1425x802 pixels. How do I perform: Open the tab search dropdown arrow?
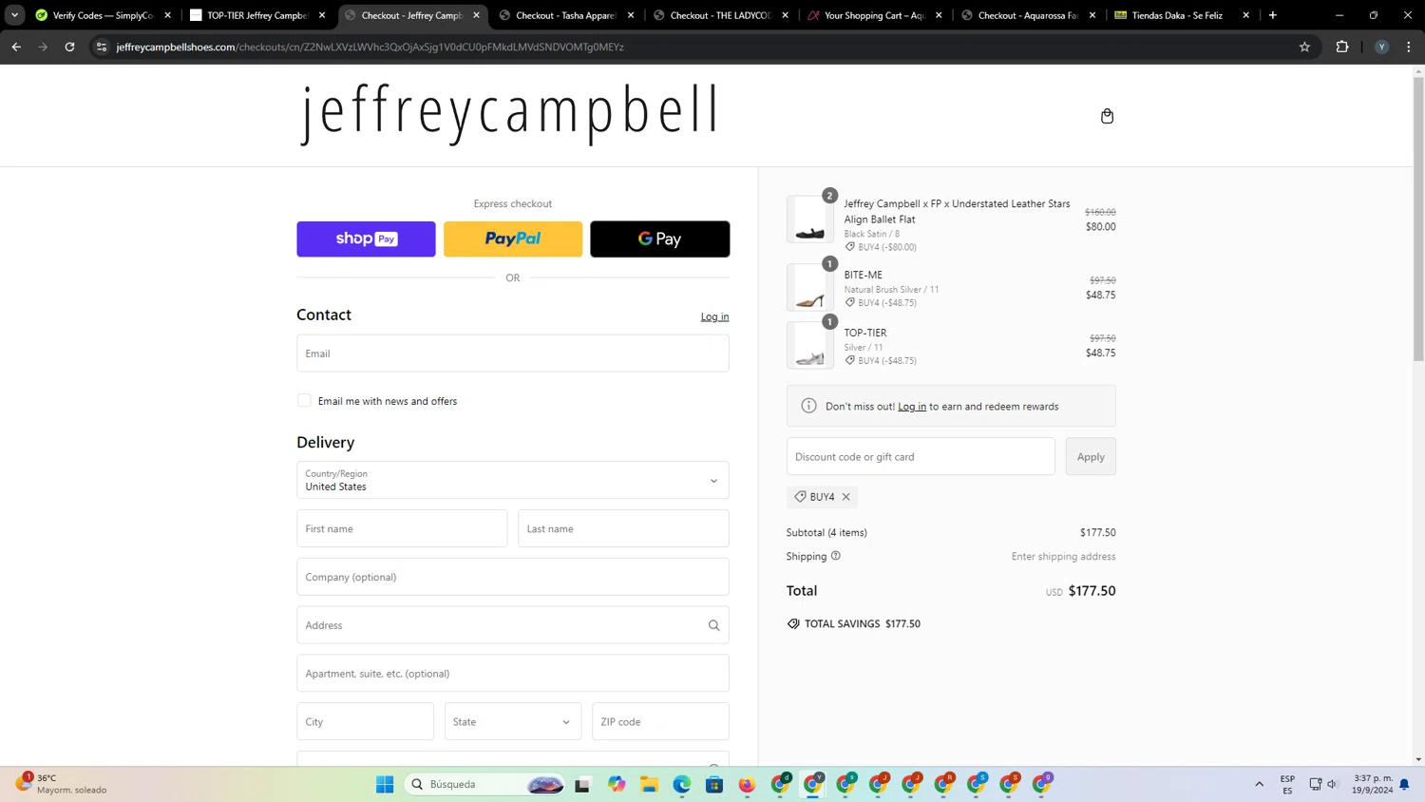(14, 15)
